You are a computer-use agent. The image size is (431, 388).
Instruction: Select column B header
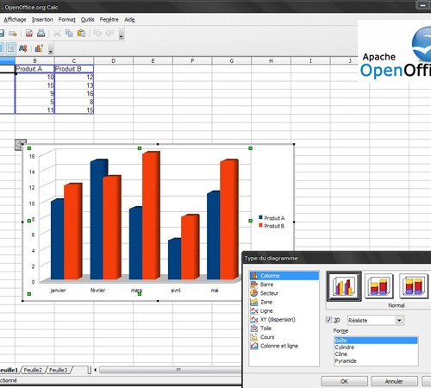[x=34, y=60]
